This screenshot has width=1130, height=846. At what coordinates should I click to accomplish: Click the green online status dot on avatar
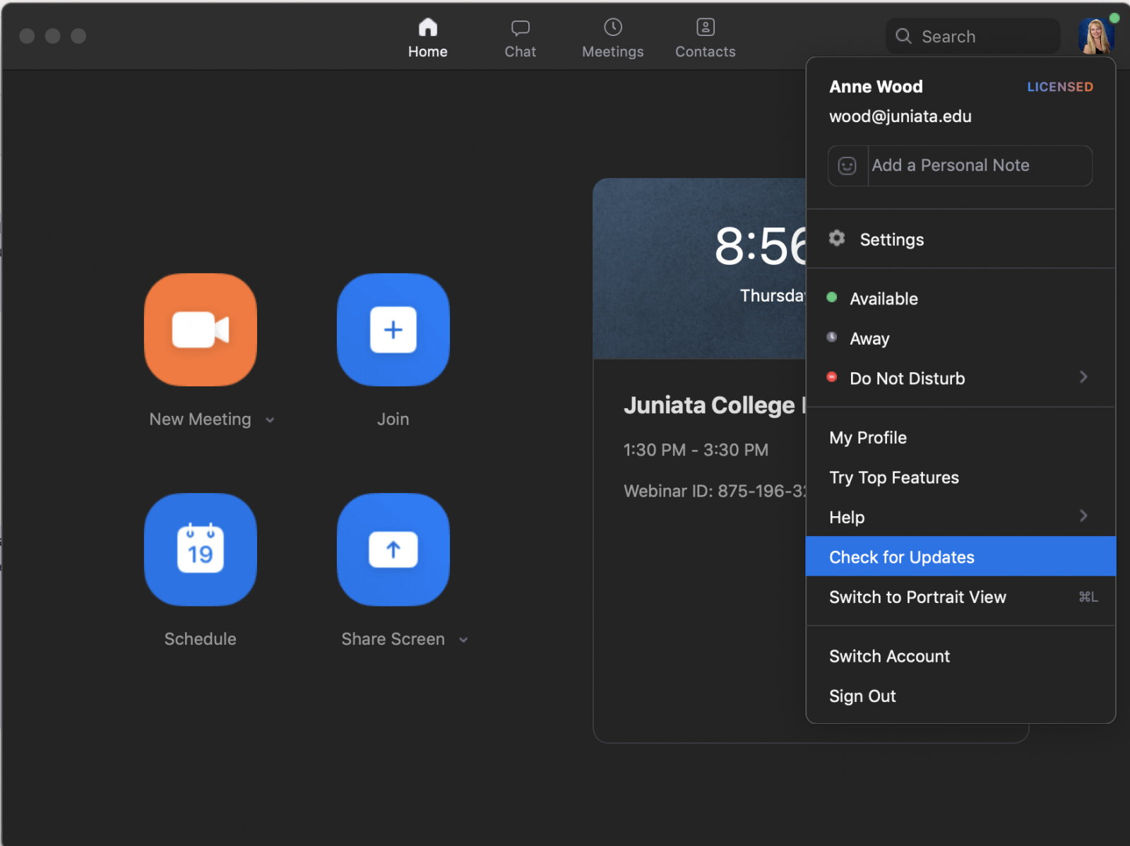point(1114,18)
